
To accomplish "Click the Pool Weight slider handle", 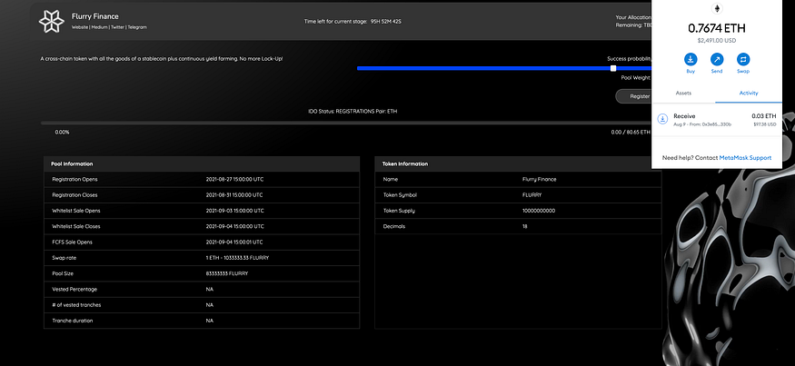I will click(x=613, y=68).
